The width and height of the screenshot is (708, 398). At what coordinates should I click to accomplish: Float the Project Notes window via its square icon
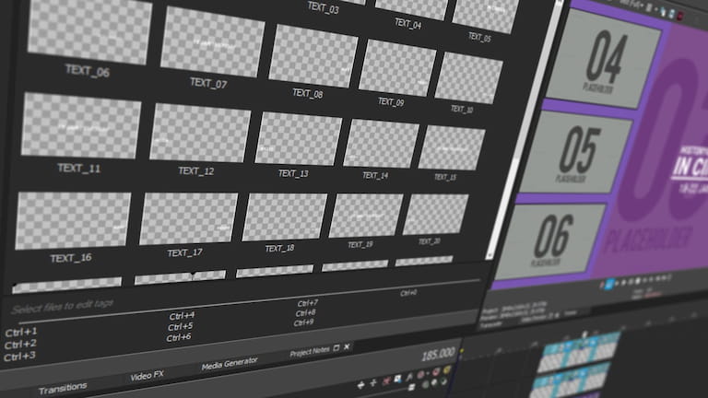pos(336,348)
